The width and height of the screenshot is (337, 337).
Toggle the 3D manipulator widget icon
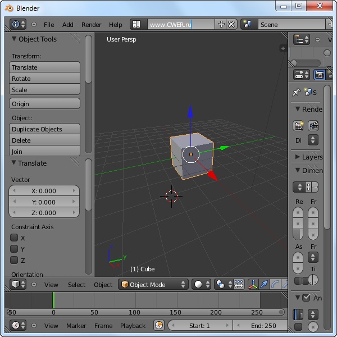[253, 285]
